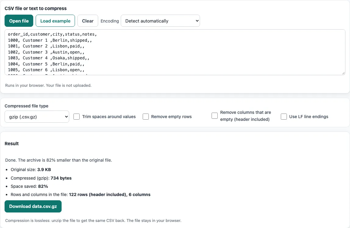
Task: Click the Original size 3.9 KB value
Action: point(44,170)
